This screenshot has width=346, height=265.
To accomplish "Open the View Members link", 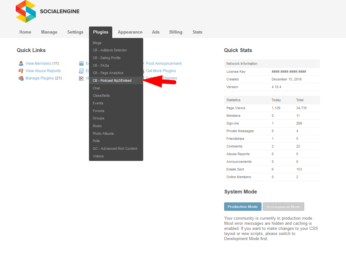I will coord(38,64).
